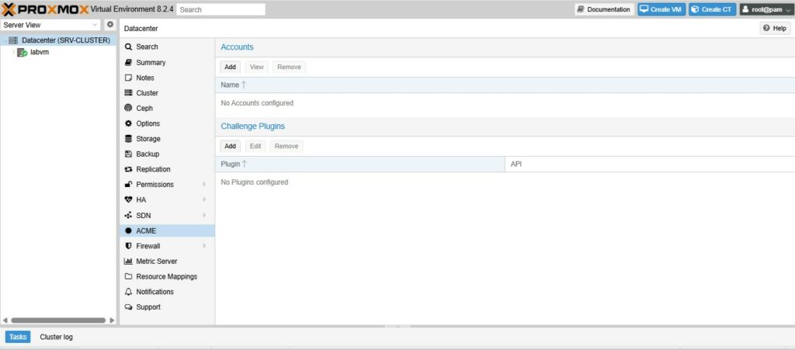
Task: Open the Metric Server chart icon
Action: tap(129, 262)
